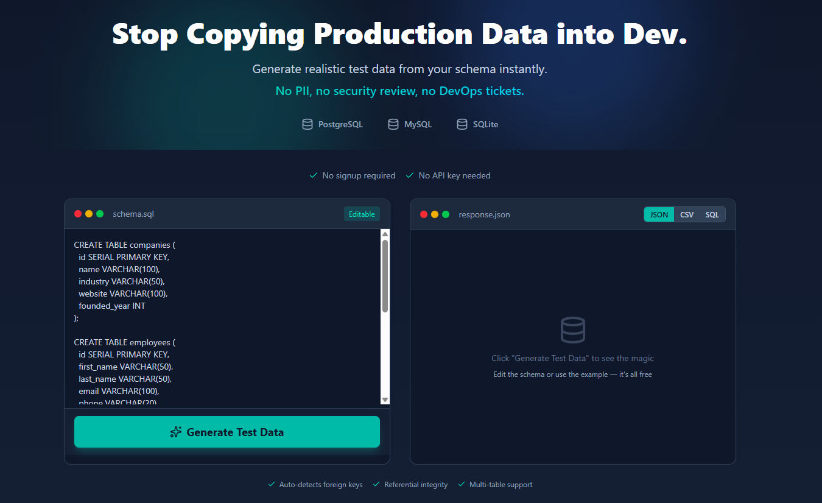The height and width of the screenshot is (503, 822).
Task: Click the yellow traffic light on schema.sql window
Action: [x=88, y=213]
